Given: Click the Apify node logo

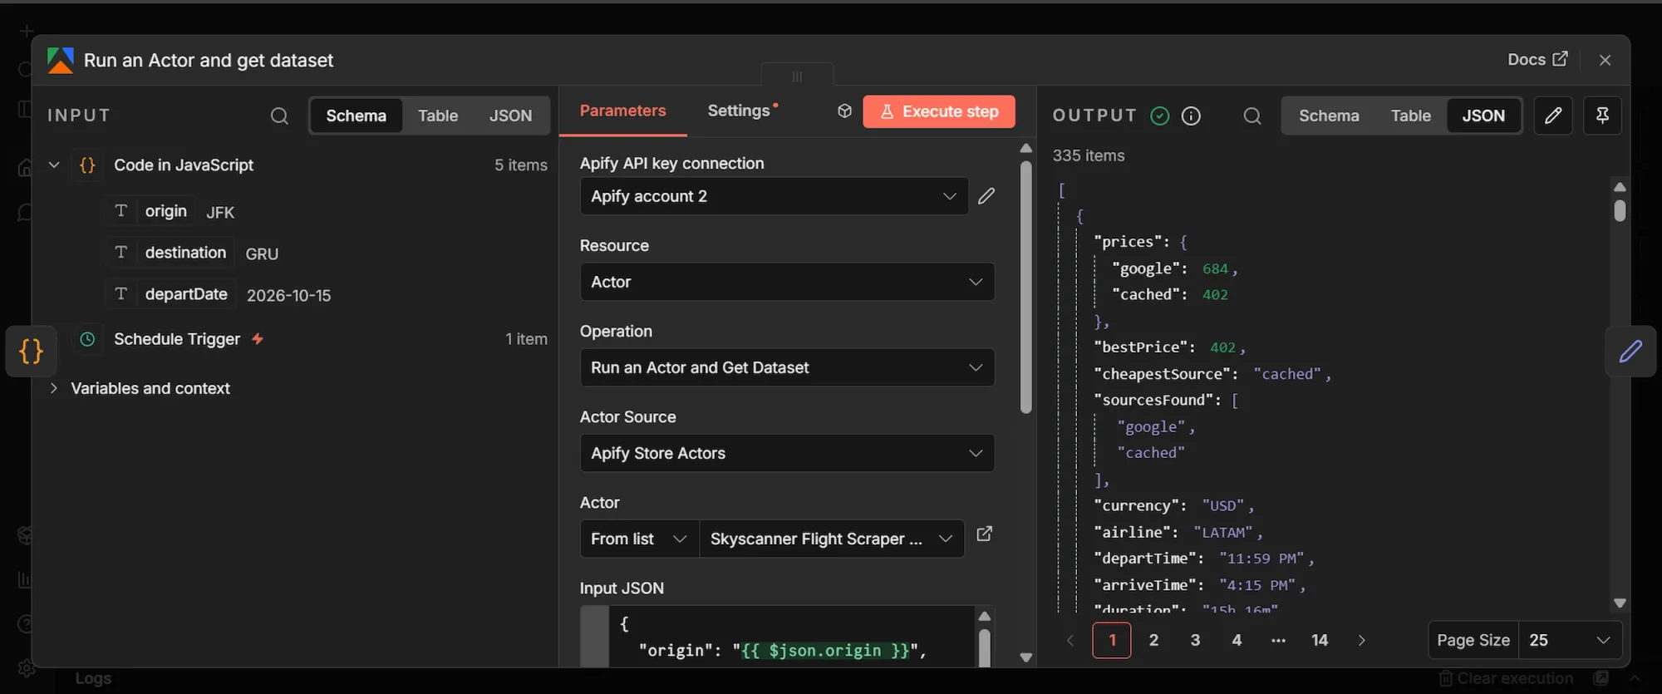Looking at the screenshot, I should coord(60,60).
